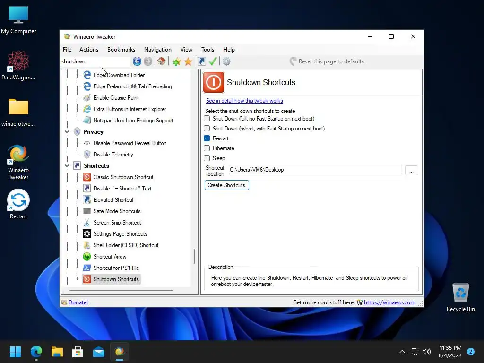Browse shortcut location with ellipsis button
Viewport: 484px width, 363px height.
412,170
